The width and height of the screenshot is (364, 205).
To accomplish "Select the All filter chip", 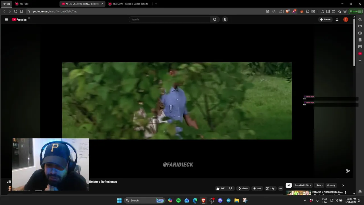I will [289, 185].
